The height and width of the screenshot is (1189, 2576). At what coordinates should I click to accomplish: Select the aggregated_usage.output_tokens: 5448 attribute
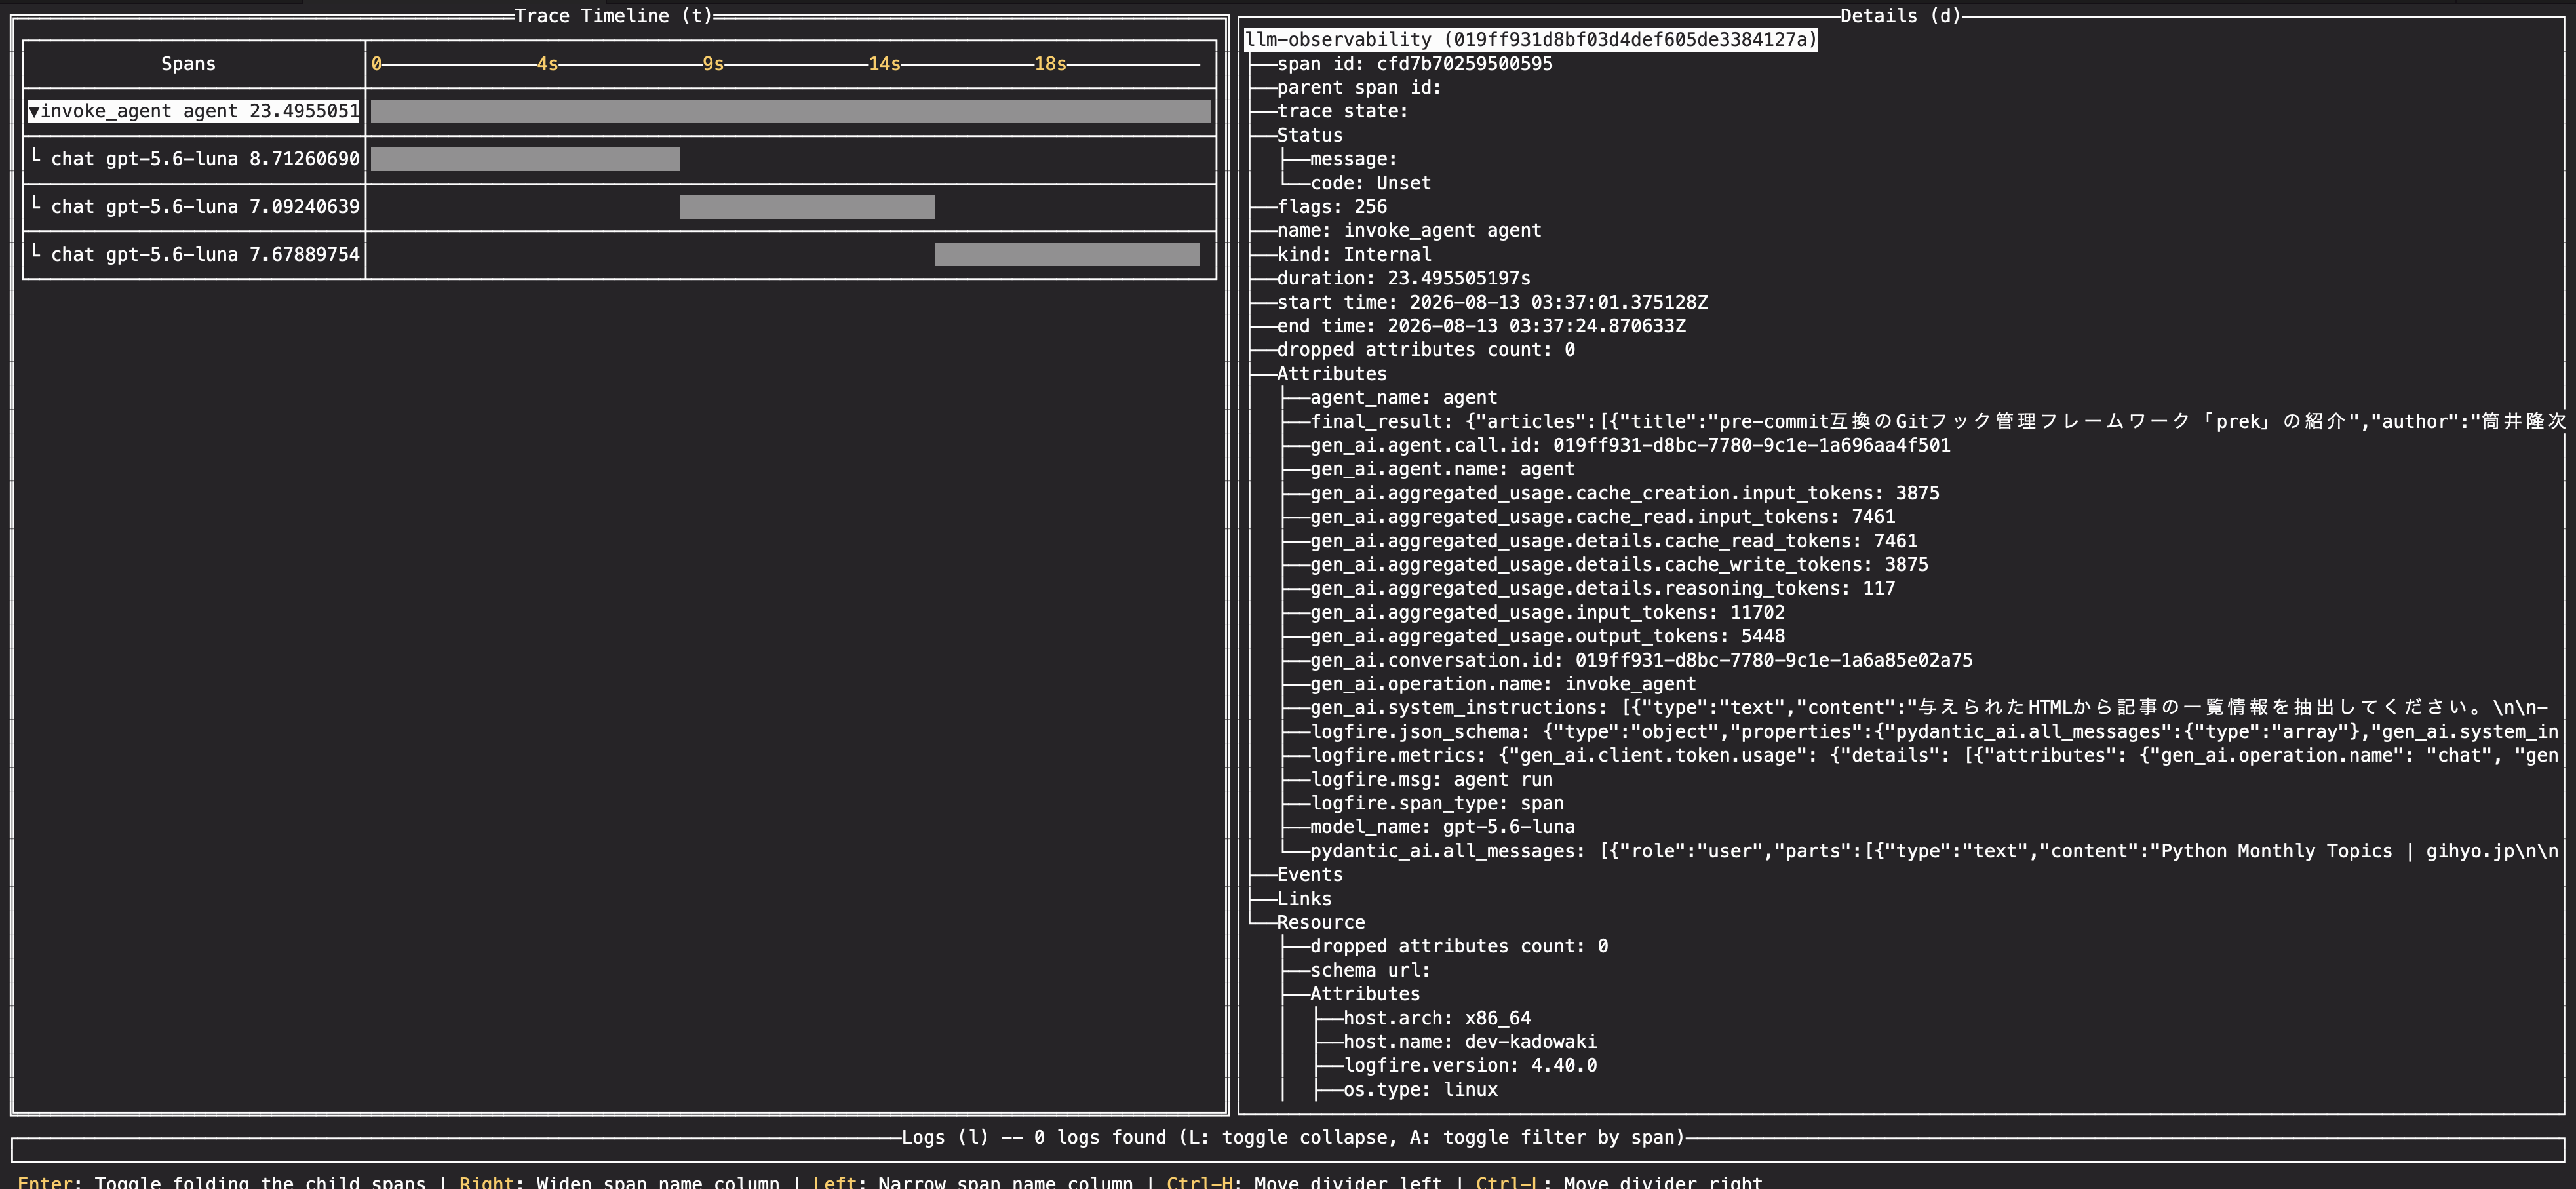tap(1547, 637)
